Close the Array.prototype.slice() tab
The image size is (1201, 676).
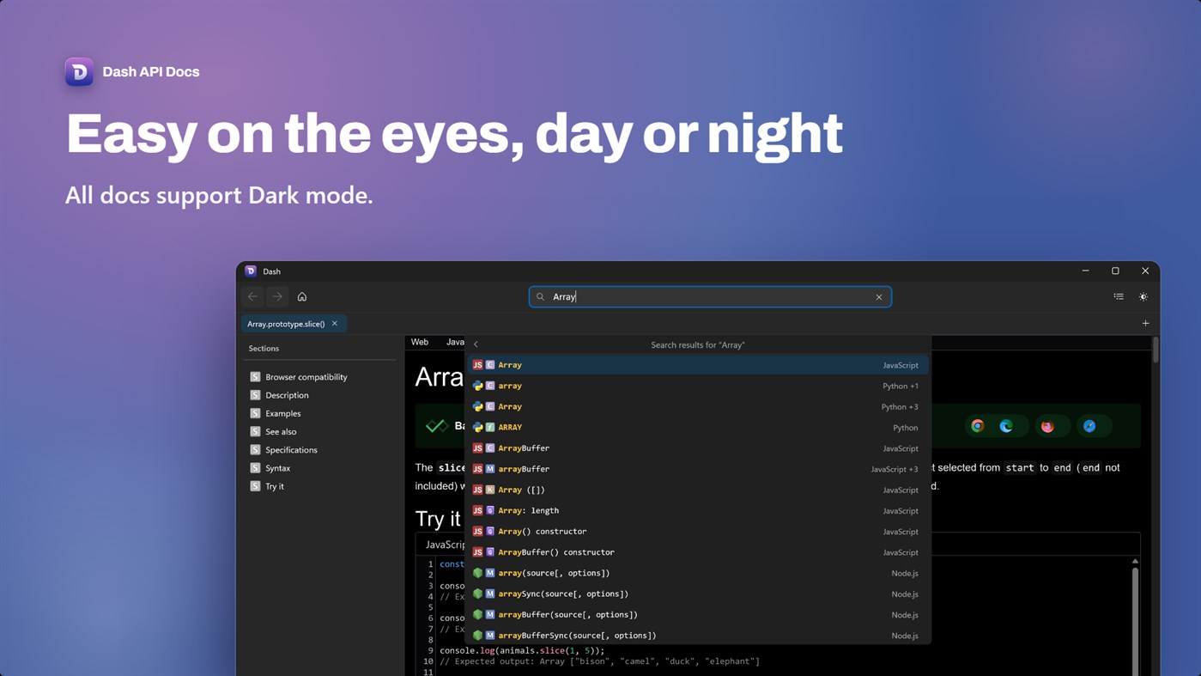click(335, 324)
